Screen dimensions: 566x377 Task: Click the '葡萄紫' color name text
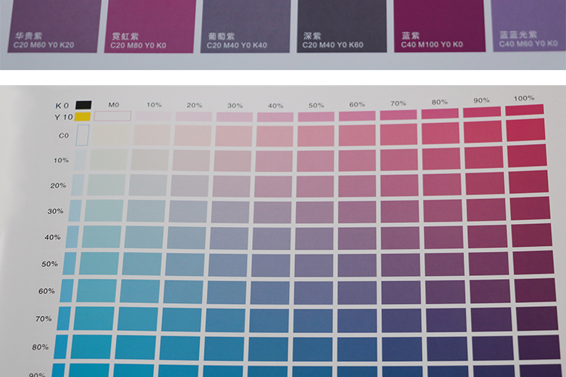point(221,36)
